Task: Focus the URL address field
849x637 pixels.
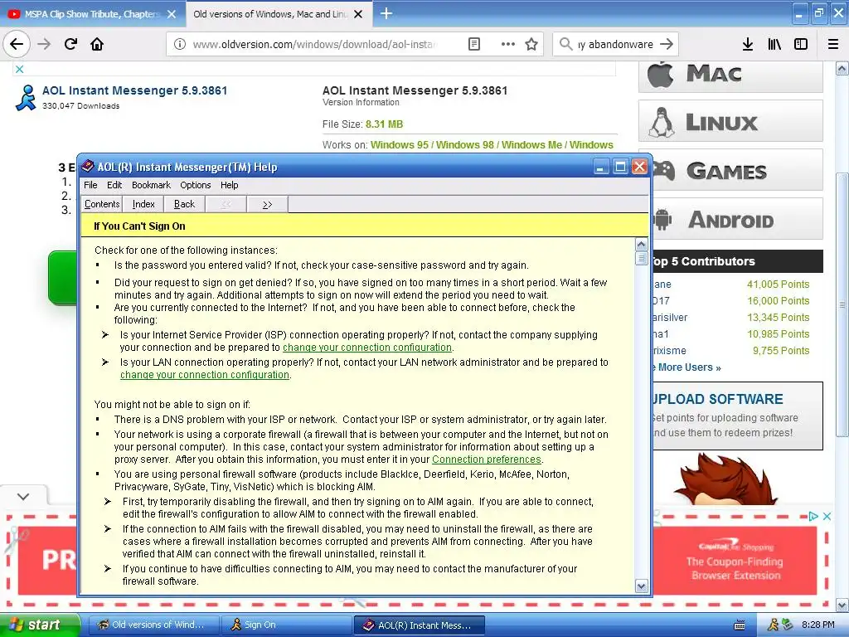Action: pos(314,44)
